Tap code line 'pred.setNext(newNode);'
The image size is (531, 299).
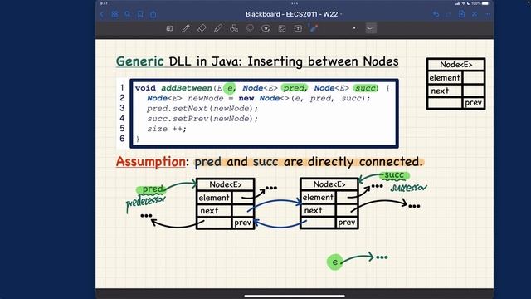tap(202, 109)
